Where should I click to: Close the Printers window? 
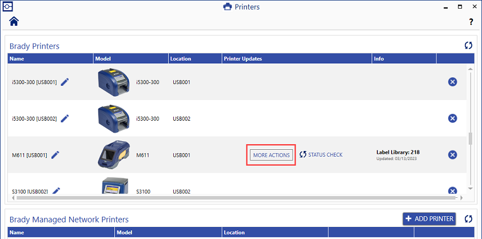tap(474, 6)
